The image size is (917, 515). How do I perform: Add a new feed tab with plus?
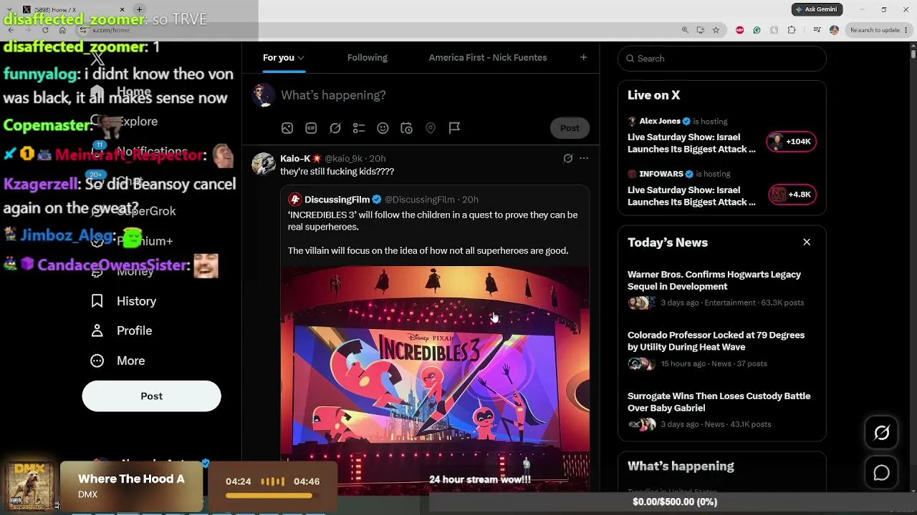coord(583,57)
